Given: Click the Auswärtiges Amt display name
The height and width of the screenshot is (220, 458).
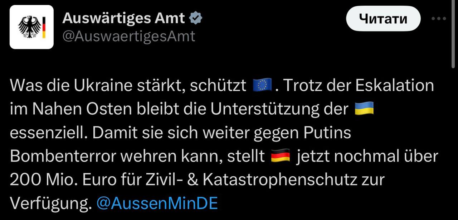Looking at the screenshot, I should 123,18.
